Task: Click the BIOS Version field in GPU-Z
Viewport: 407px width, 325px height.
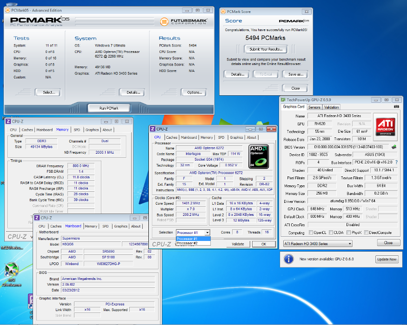Action: [x=348, y=147]
